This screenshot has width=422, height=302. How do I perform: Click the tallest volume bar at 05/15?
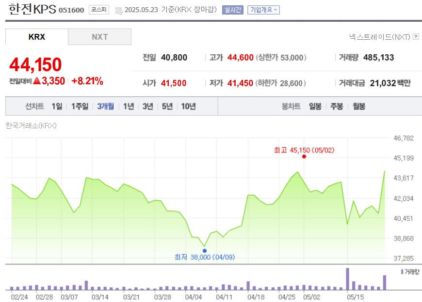tap(347, 279)
